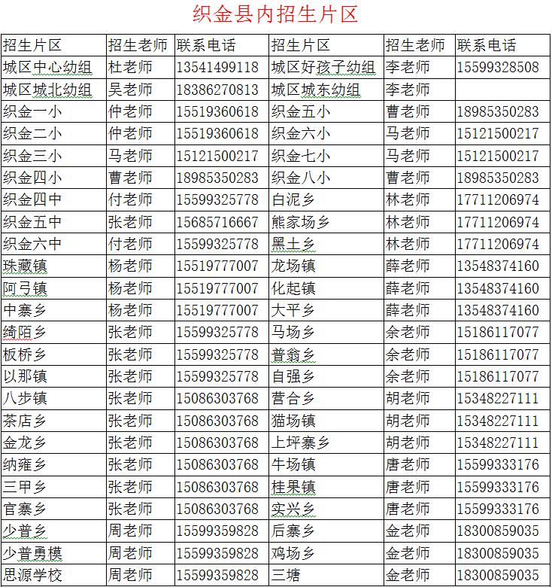
Task: Click the 马场乡 cell
Action: tap(326, 333)
